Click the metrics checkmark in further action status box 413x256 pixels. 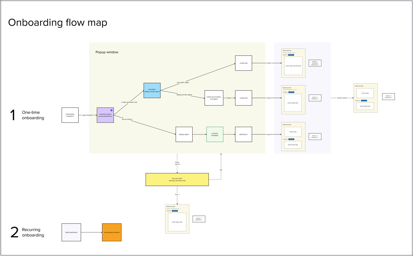pyautogui.click(x=391, y=96)
